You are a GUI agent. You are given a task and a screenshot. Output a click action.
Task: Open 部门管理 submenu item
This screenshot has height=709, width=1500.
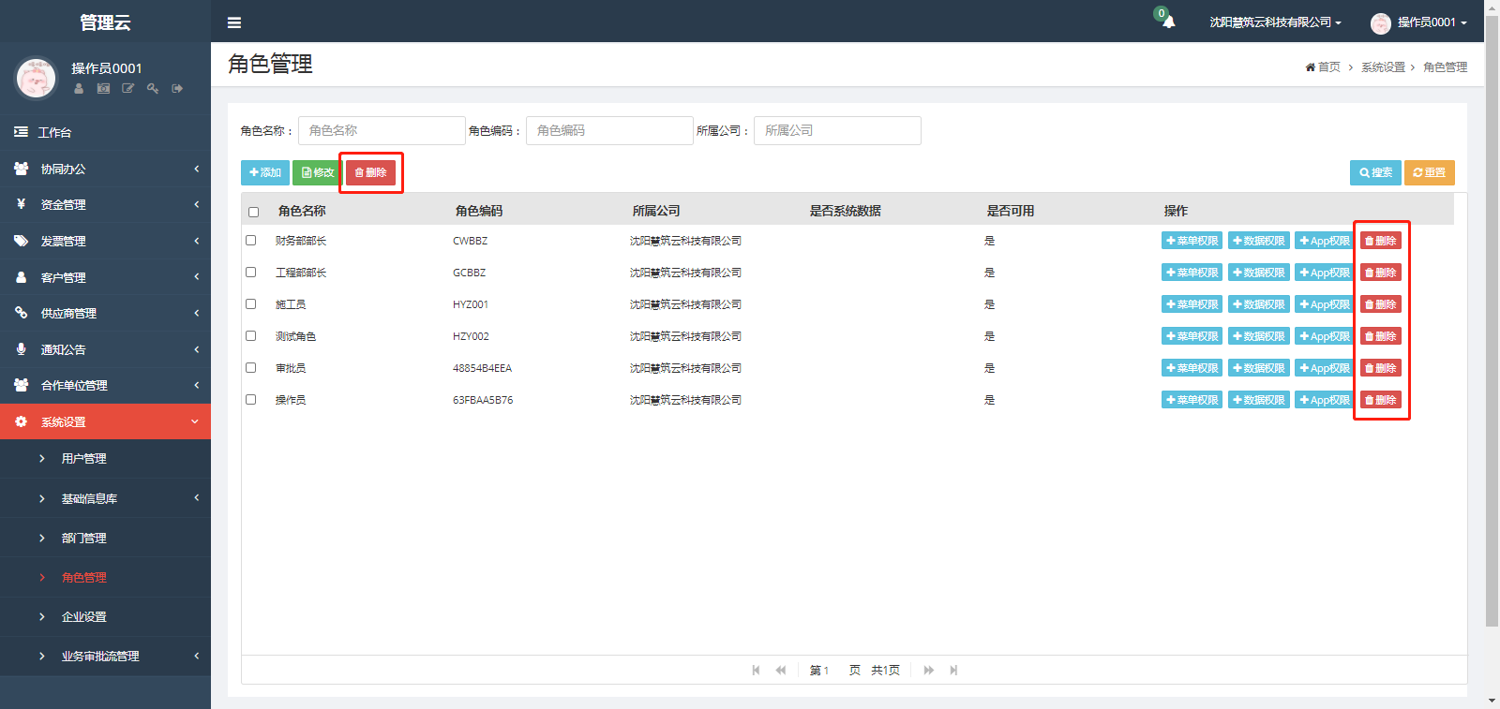pos(105,538)
